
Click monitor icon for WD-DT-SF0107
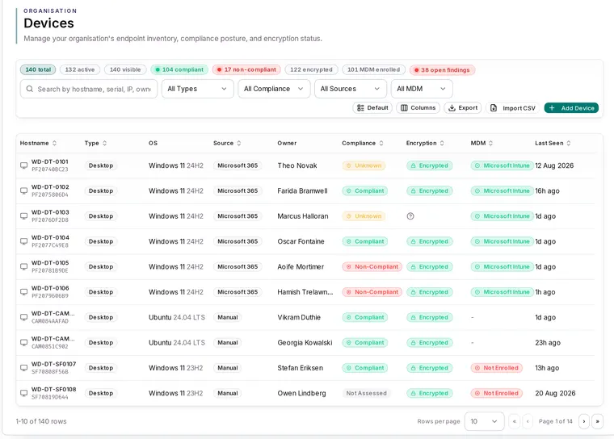point(24,368)
